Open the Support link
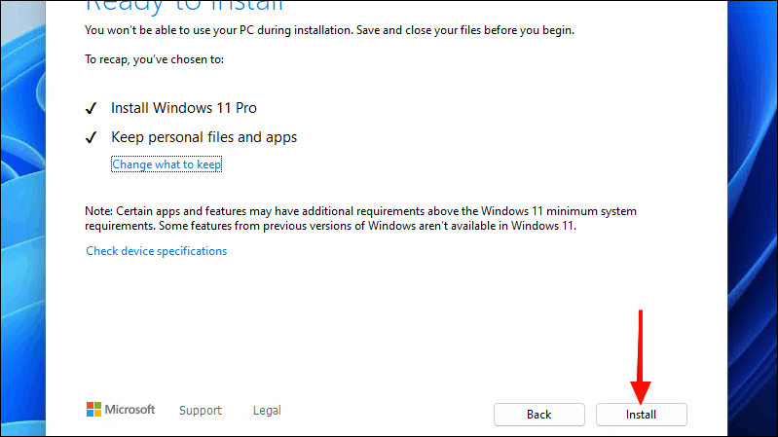The width and height of the screenshot is (778, 437). click(201, 410)
